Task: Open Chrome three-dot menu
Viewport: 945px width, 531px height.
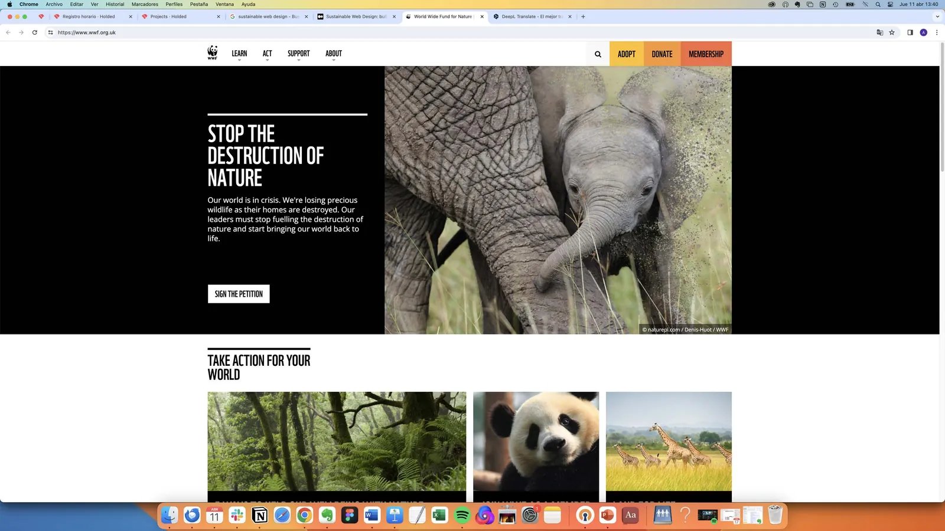Action: point(937,32)
